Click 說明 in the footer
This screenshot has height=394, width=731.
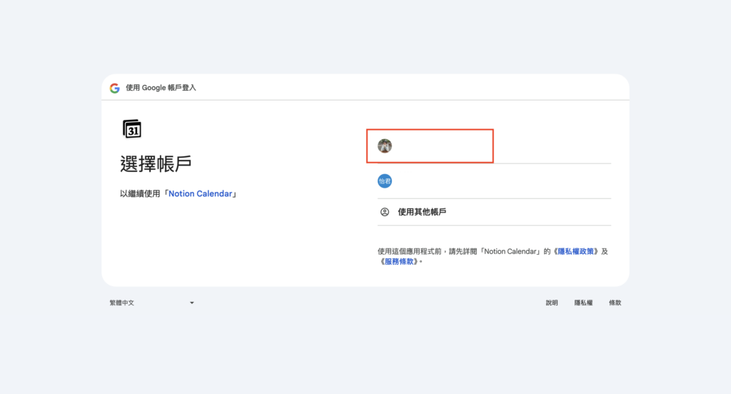552,303
